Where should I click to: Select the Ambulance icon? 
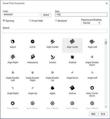coord(33,57)
